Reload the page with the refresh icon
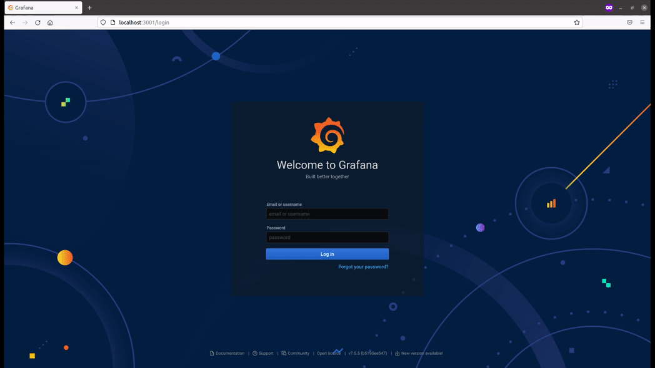Screen dimensions: 655x368 pyautogui.click(x=37, y=22)
